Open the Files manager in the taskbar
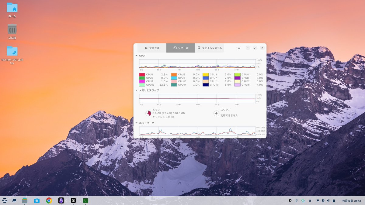The width and height of the screenshot is (365, 205). [25, 200]
